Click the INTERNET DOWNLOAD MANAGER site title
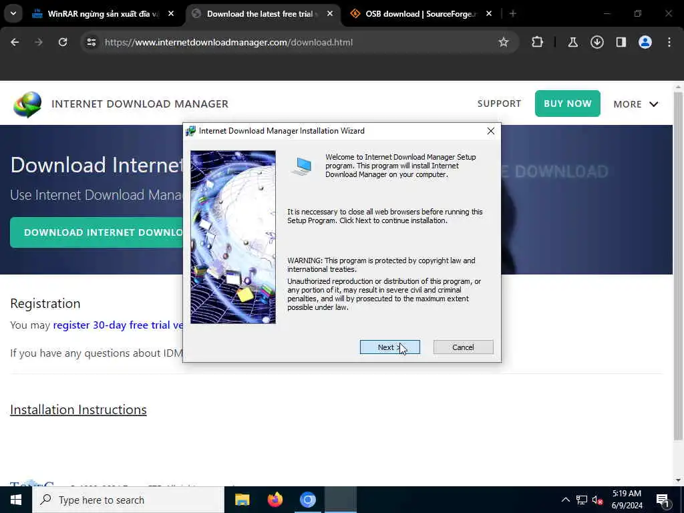 (x=140, y=104)
